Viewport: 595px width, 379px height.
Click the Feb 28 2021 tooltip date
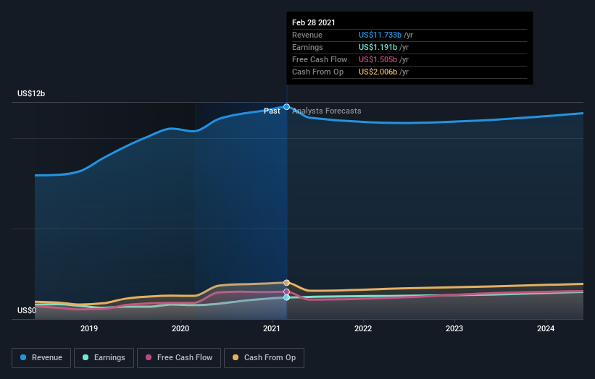tap(314, 22)
